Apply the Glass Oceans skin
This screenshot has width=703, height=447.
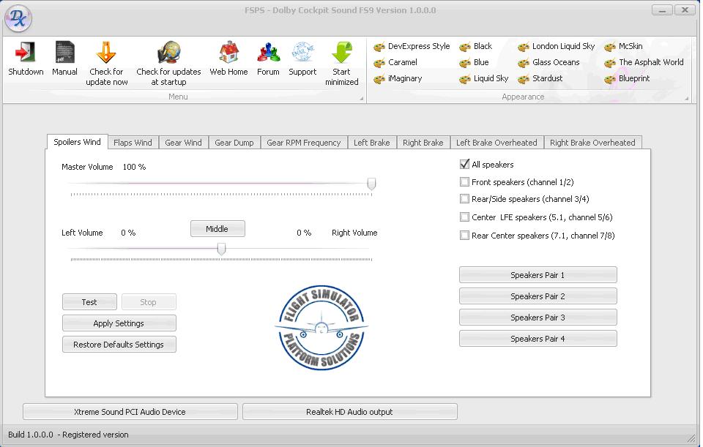point(548,62)
